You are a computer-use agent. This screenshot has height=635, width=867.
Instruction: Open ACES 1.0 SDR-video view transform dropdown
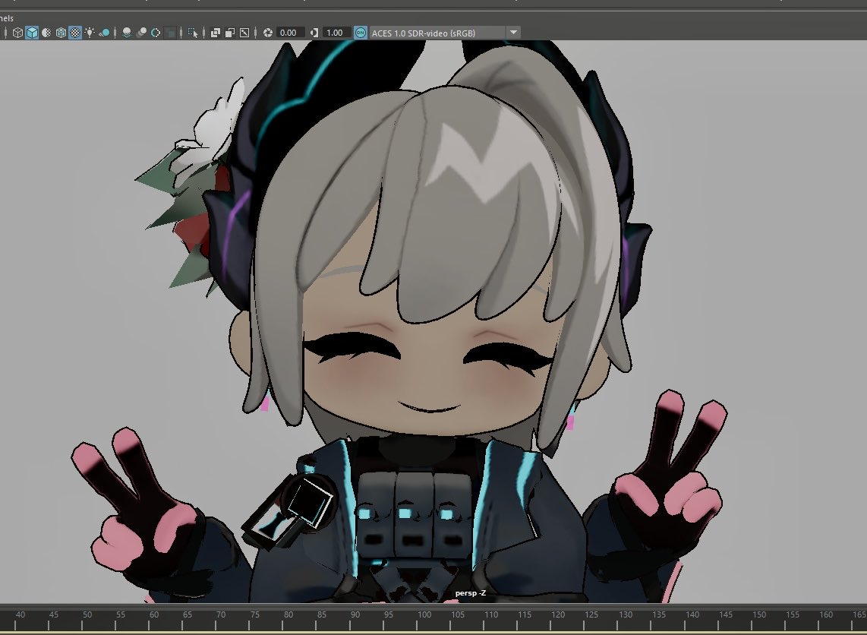(444, 33)
